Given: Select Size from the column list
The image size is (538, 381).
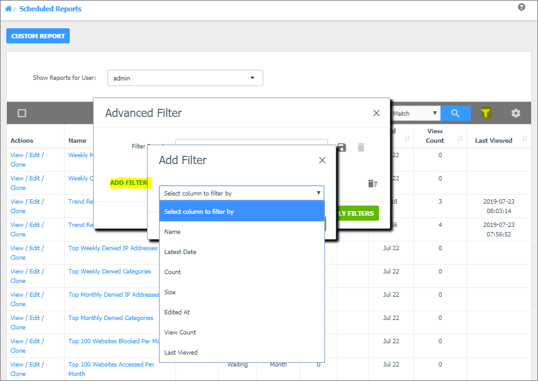Looking at the screenshot, I should click(x=242, y=292).
